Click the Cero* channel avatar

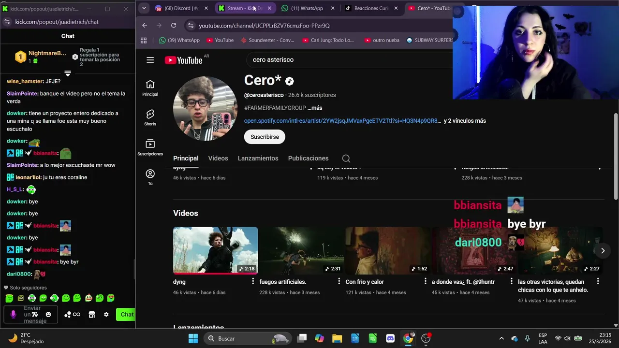(x=205, y=108)
